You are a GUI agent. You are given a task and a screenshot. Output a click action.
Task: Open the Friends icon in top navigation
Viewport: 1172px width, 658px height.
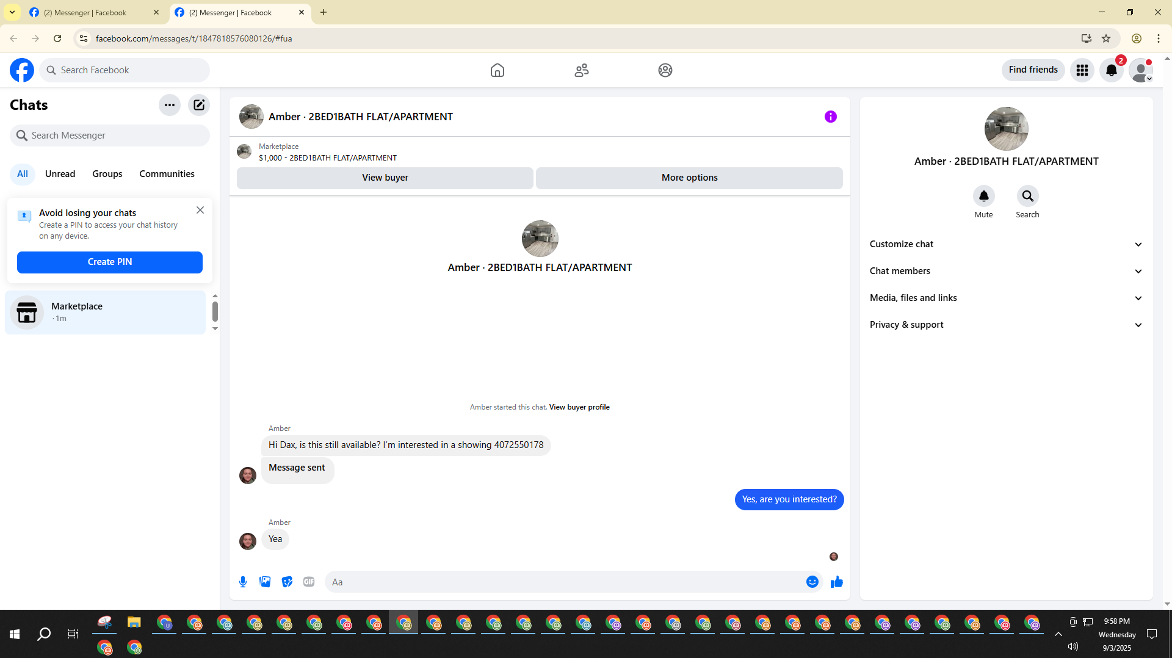click(582, 70)
